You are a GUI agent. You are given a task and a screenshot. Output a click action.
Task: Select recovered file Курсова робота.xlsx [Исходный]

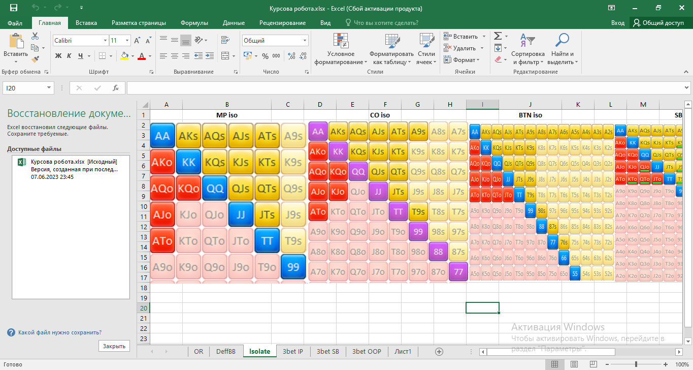[71, 169]
